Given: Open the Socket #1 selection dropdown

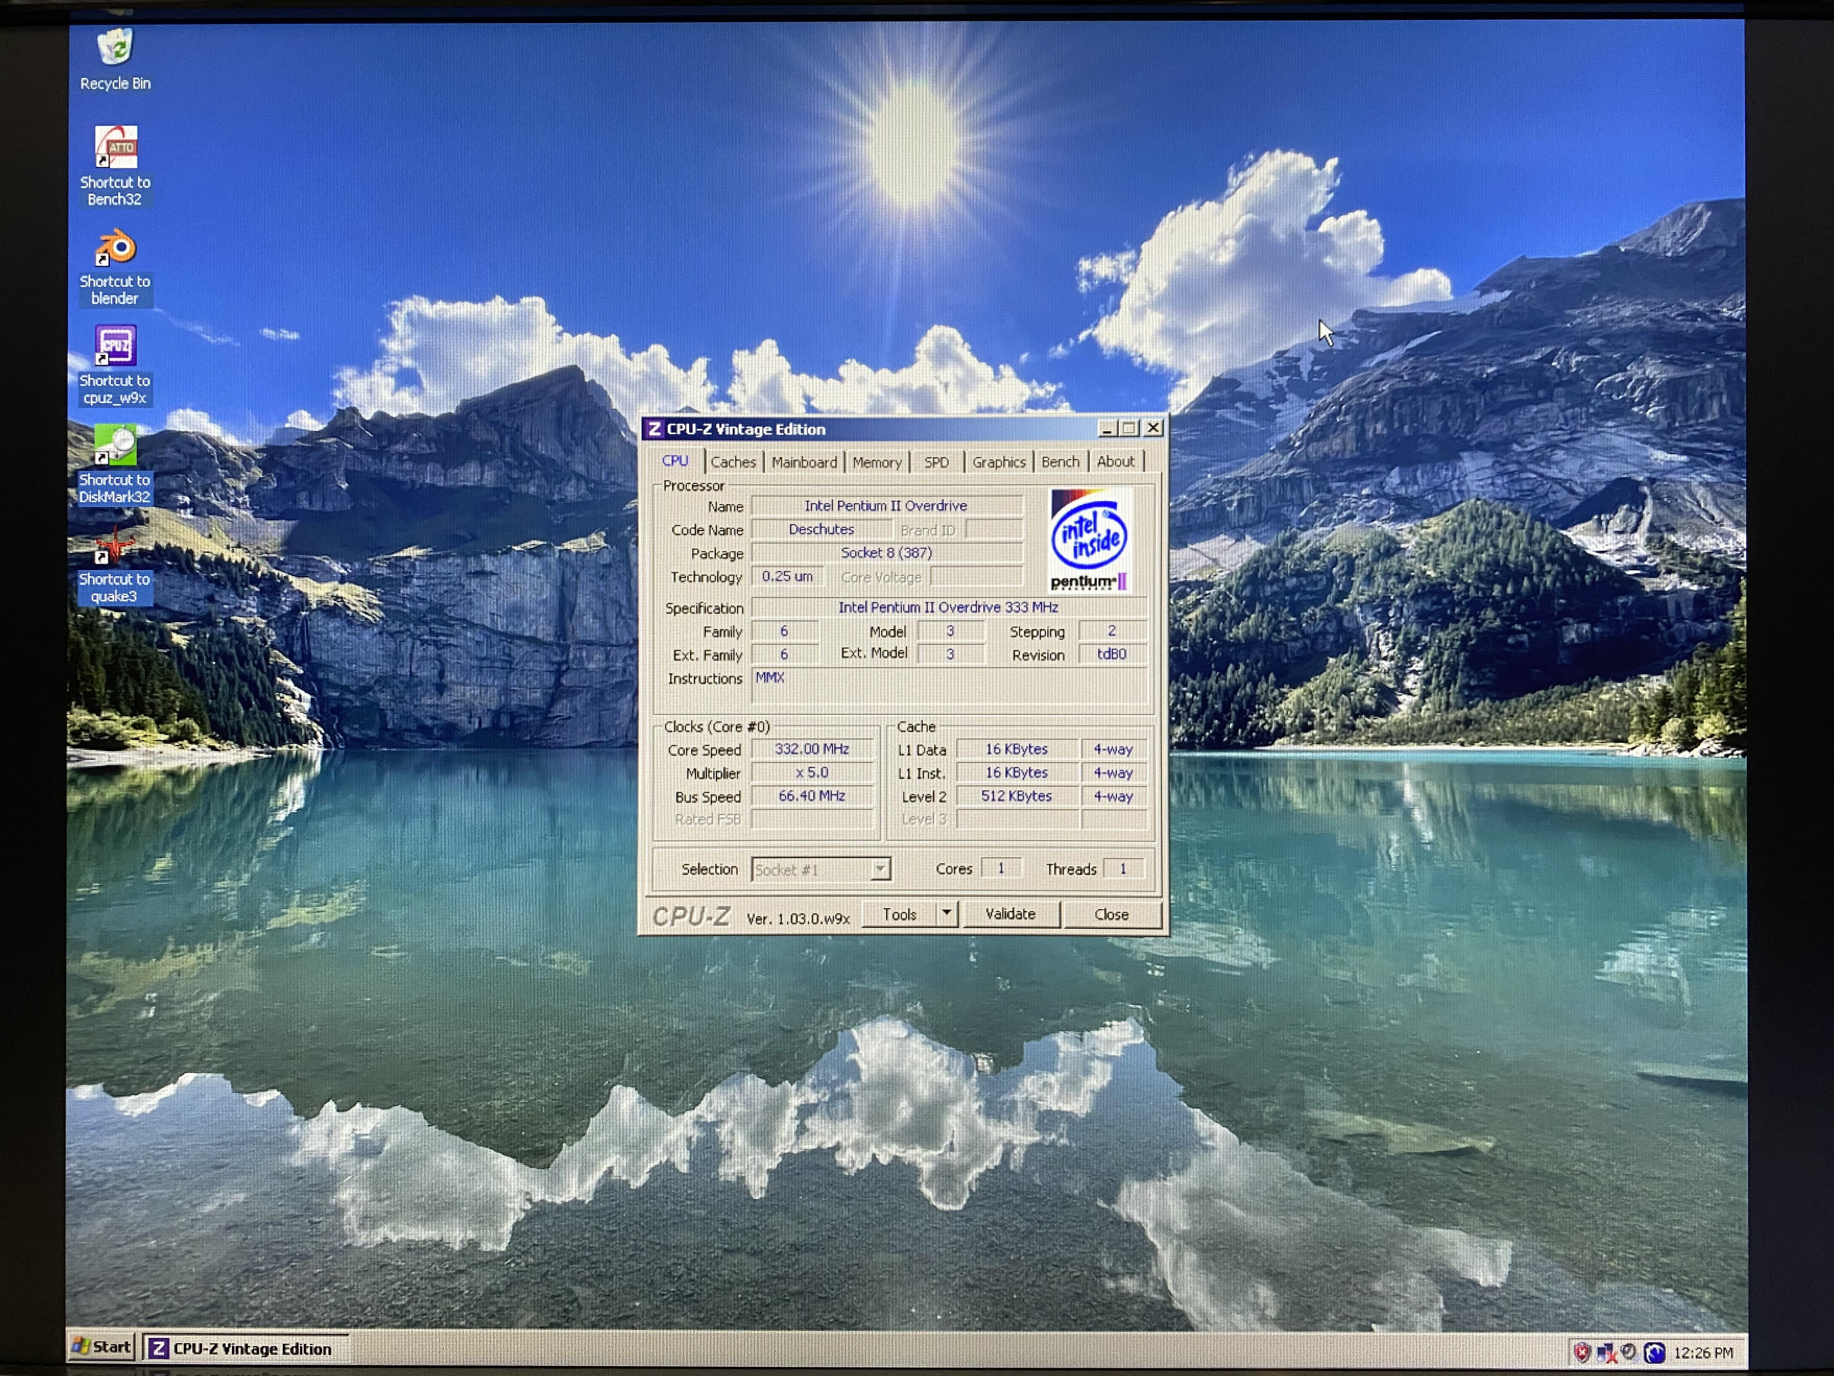Looking at the screenshot, I should (x=880, y=869).
